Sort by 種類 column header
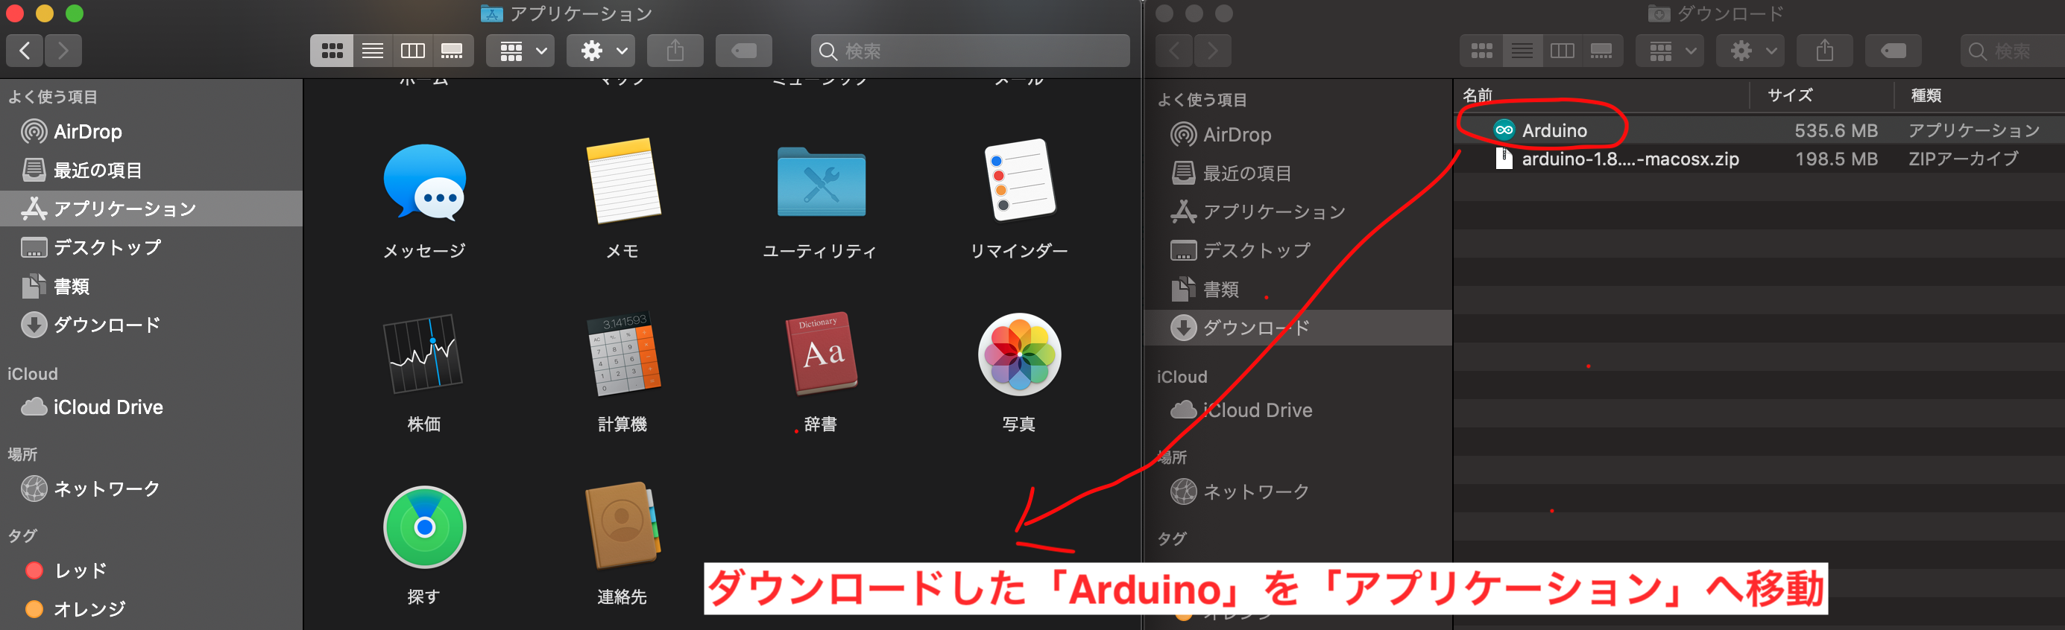2065x630 pixels. pyautogui.click(x=1979, y=95)
